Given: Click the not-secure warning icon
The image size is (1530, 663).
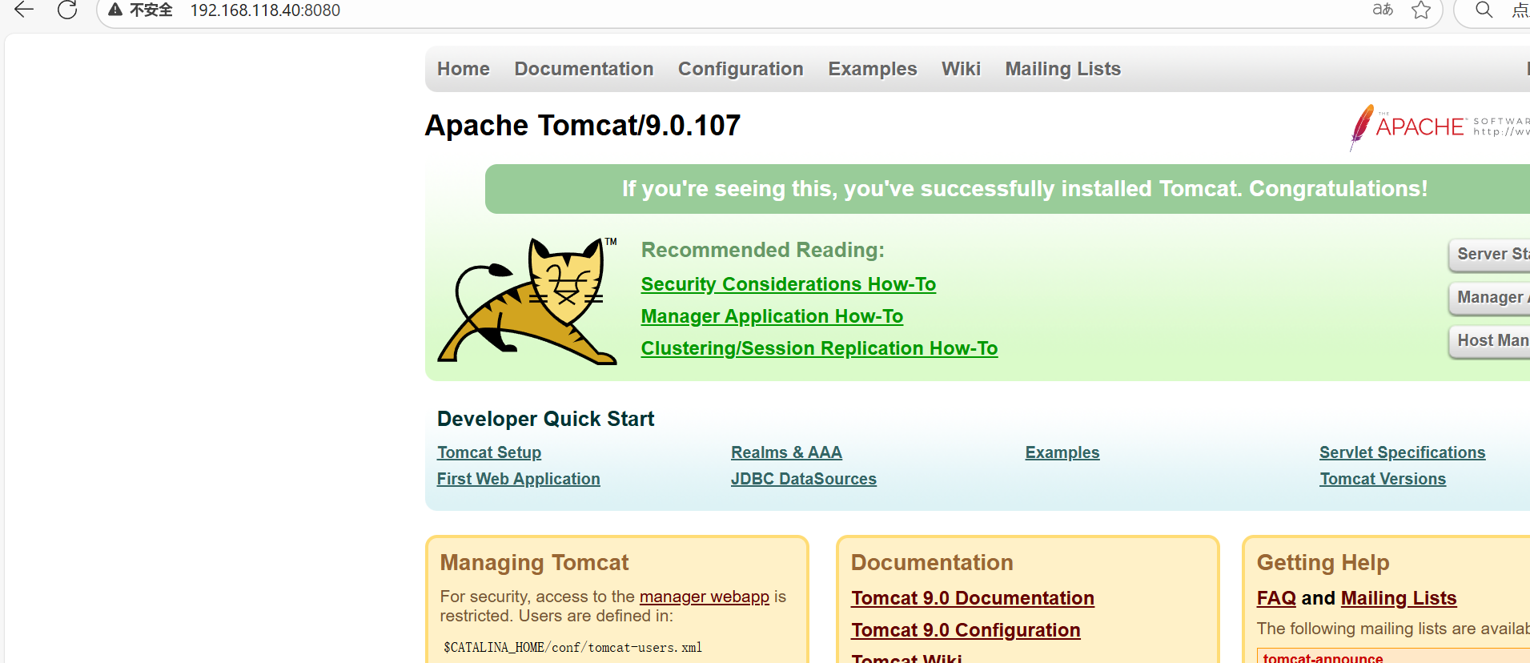Looking at the screenshot, I should [x=115, y=10].
